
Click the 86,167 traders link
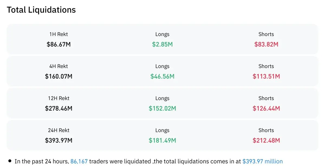[x=79, y=161]
